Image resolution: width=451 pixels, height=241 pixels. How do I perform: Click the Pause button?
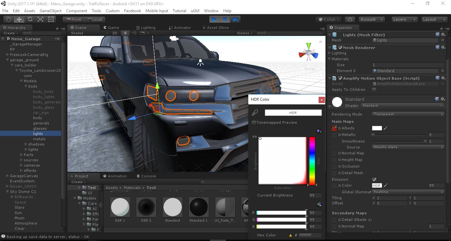(225, 19)
